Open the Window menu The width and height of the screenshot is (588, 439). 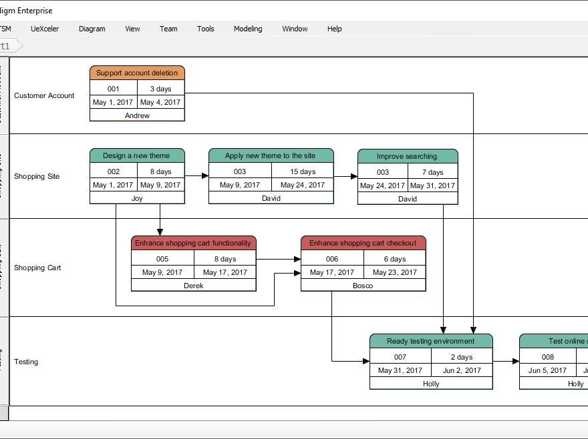click(294, 29)
